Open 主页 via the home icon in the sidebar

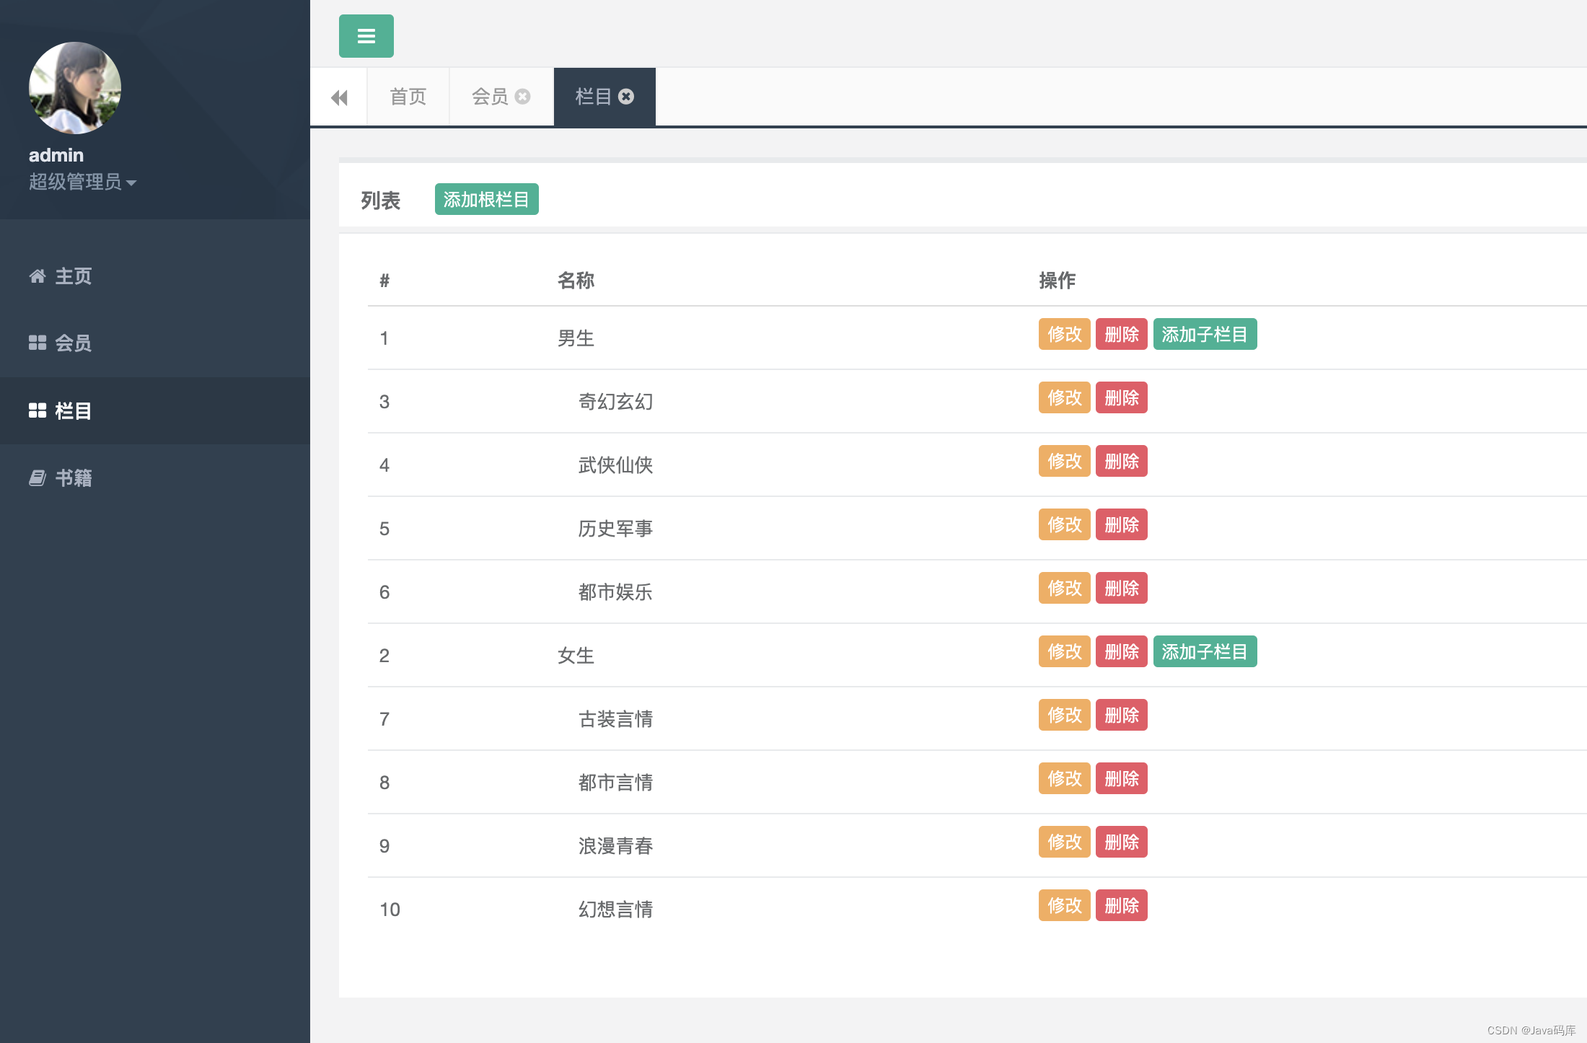tap(38, 276)
